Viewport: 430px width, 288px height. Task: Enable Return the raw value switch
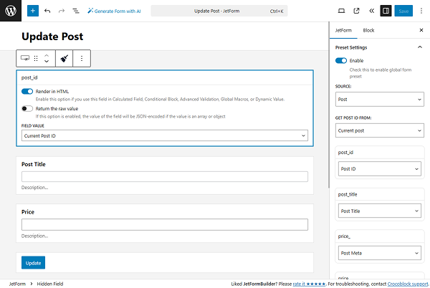pos(27,108)
